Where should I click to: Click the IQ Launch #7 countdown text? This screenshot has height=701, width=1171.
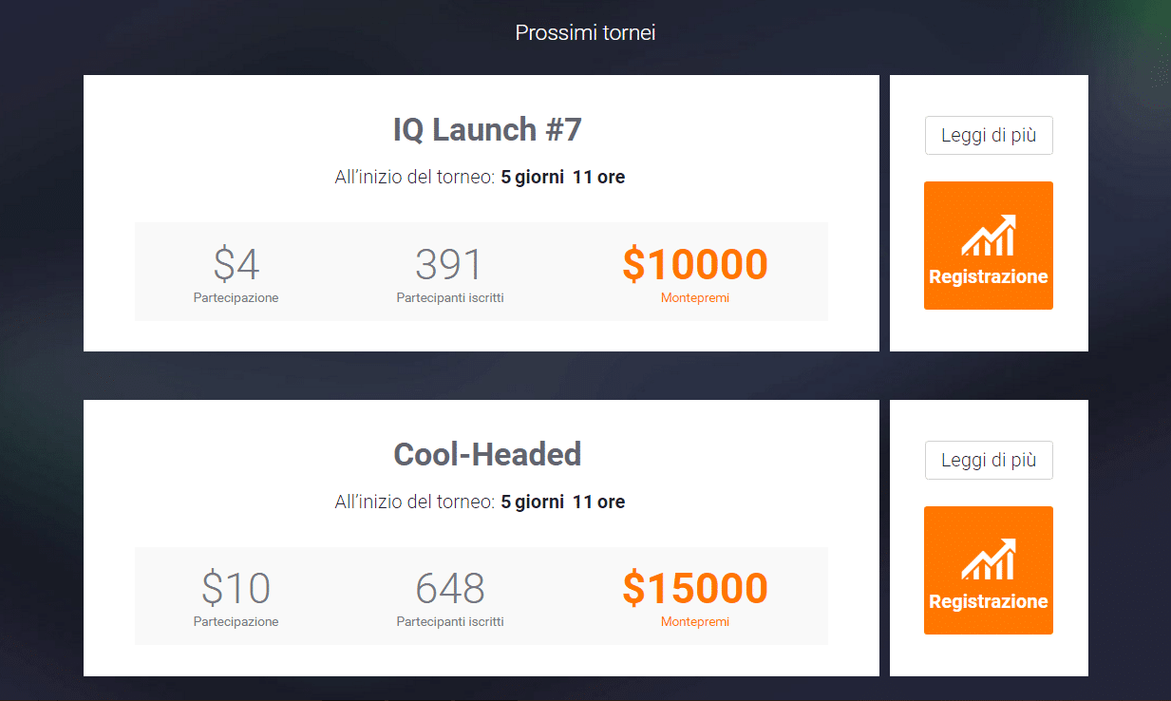click(x=480, y=178)
